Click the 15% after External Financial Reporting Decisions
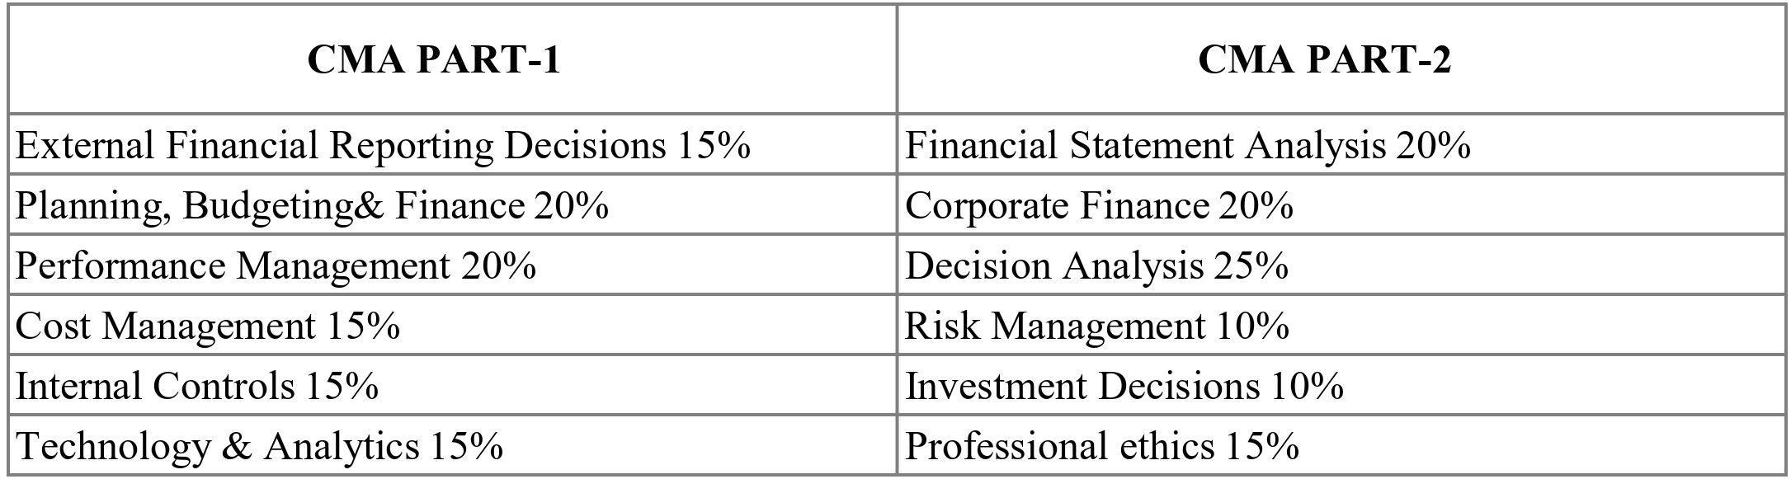 714,145
